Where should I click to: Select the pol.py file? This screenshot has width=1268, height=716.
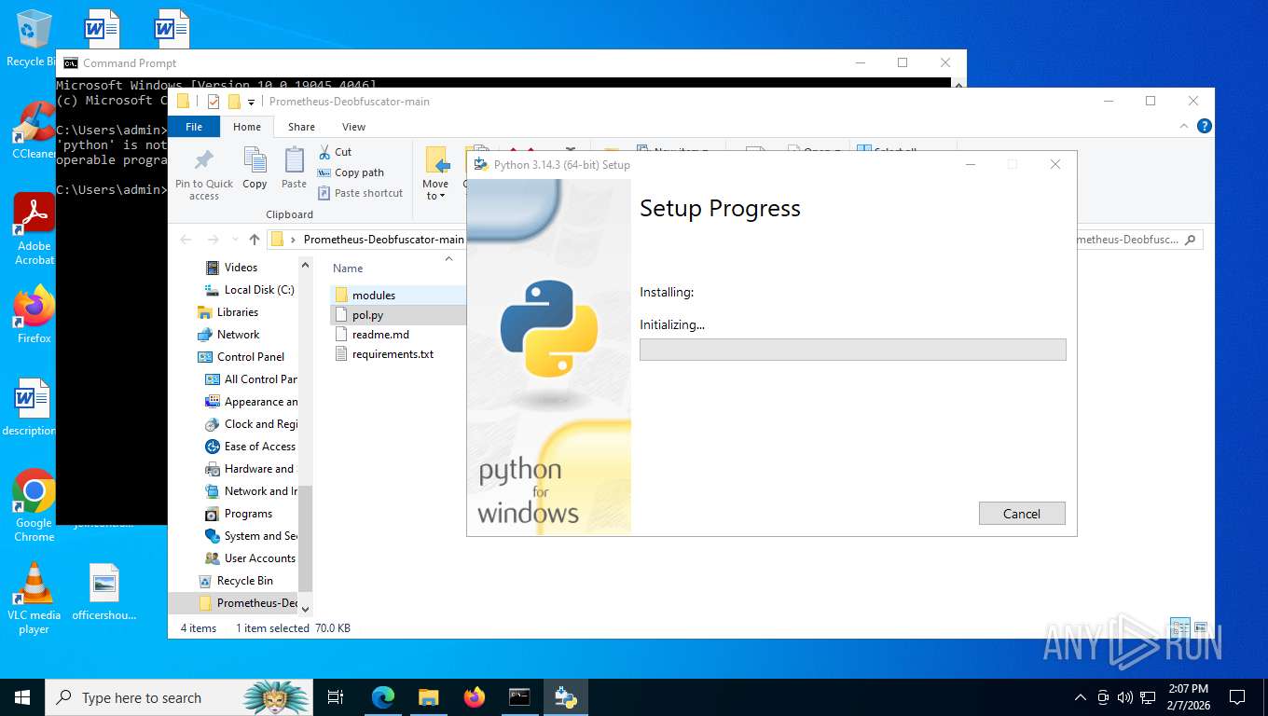[367, 315]
